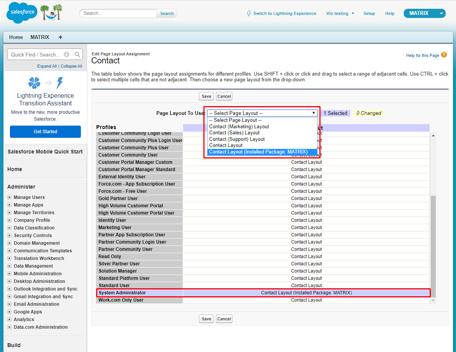The width and height of the screenshot is (456, 352).
Task: Expand the Domain Management node arrow
Action: pos(9,243)
